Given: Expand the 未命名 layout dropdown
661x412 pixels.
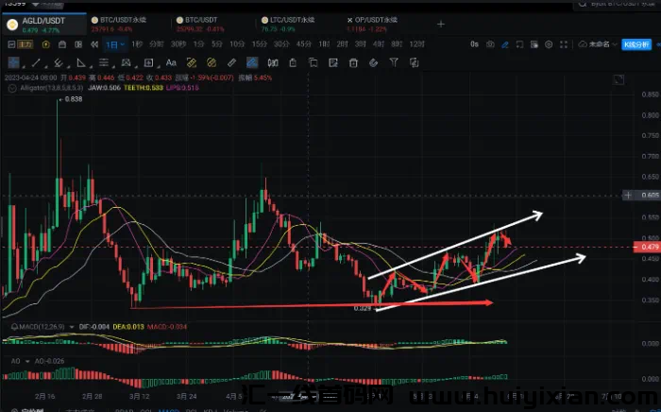Looking at the screenshot, I should point(593,43).
